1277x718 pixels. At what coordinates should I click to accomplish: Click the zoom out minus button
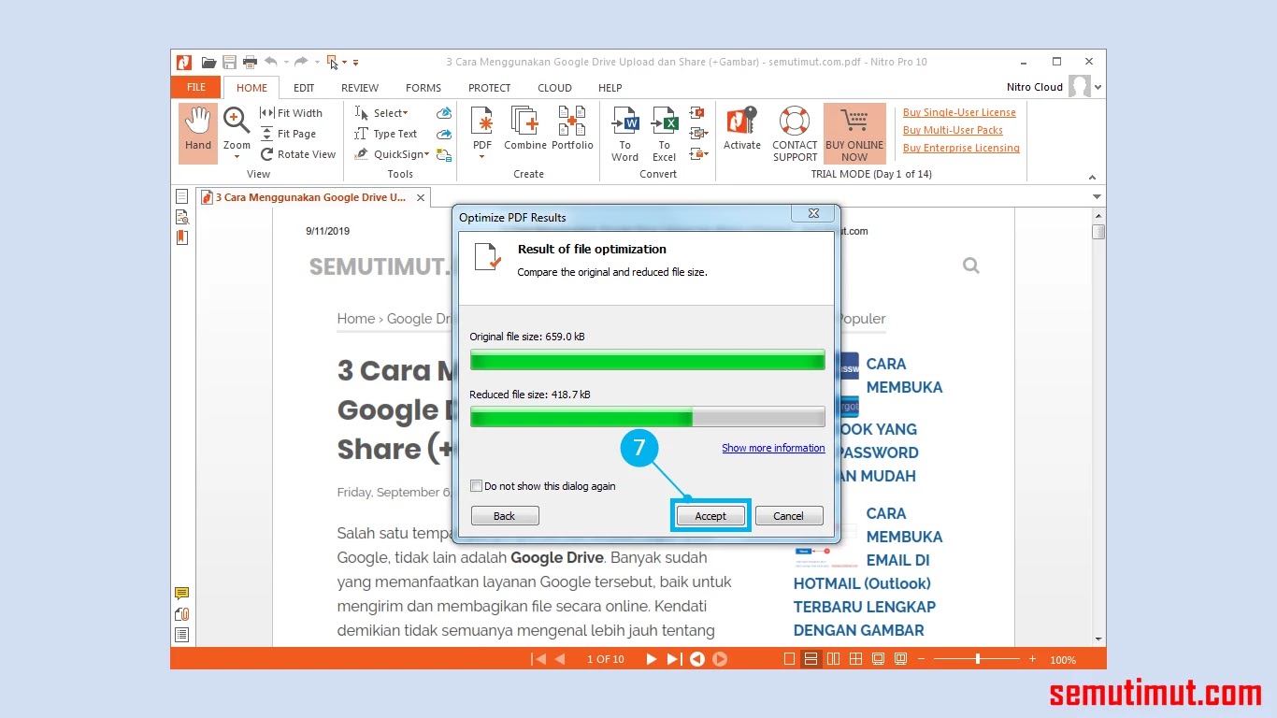click(x=921, y=659)
